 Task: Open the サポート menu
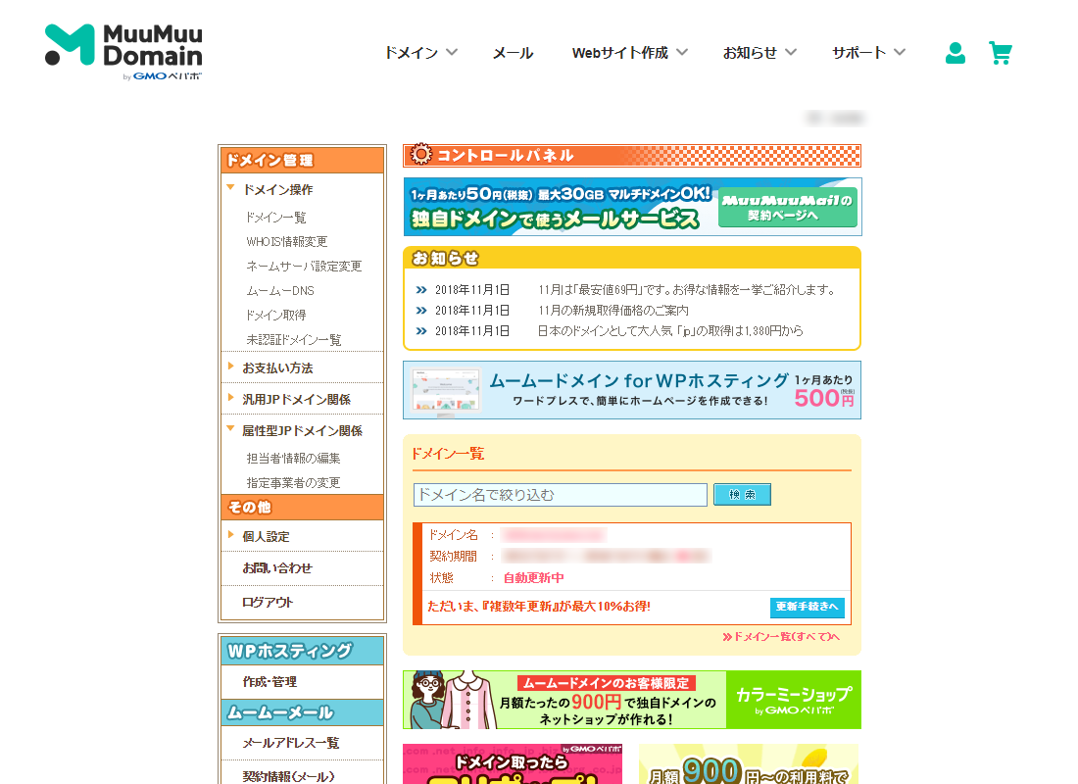[867, 53]
